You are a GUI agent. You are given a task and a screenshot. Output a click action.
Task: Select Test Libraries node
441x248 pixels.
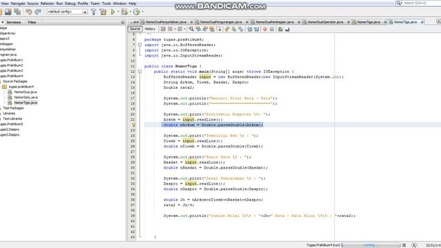tap(12, 118)
